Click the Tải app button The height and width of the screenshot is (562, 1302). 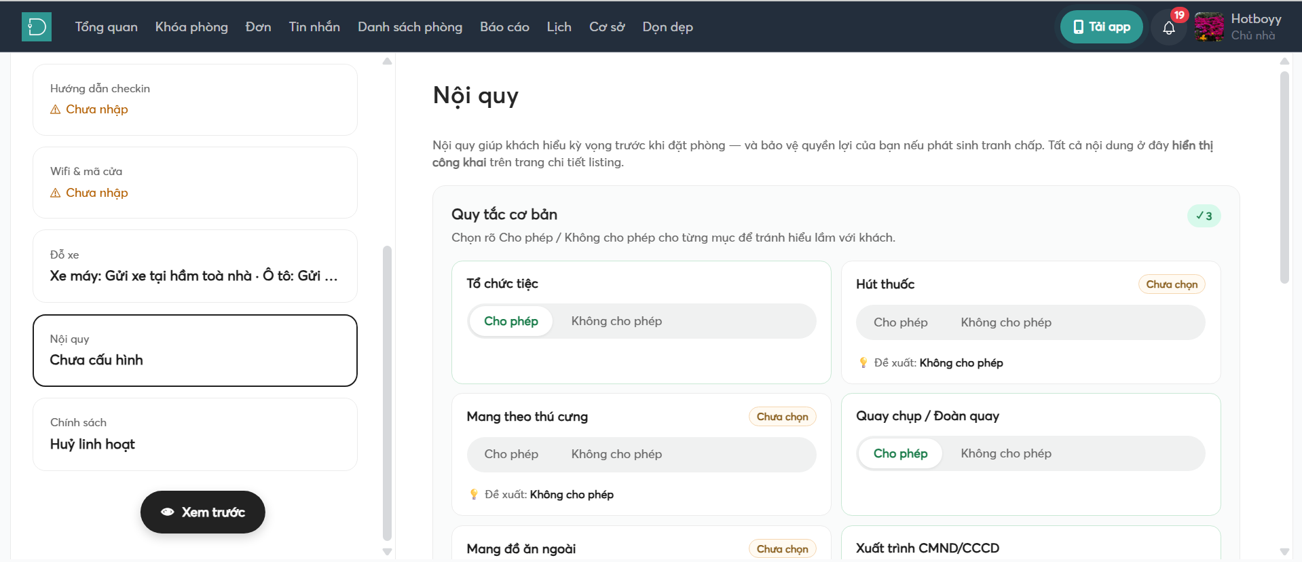[x=1101, y=27]
